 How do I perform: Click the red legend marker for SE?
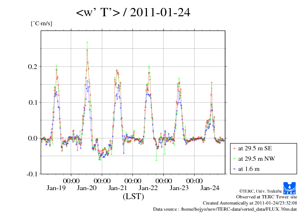tap(235, 149)
